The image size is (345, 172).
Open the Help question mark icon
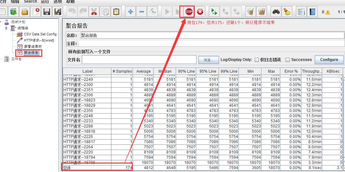pyautogui.click(x=313, y=12)
